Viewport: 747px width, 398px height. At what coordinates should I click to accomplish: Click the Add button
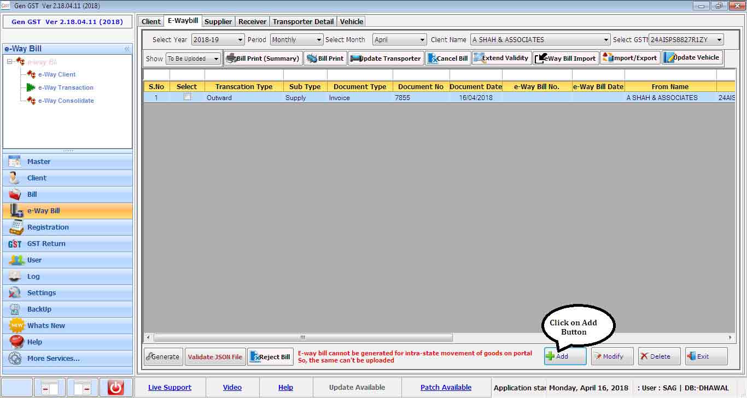(x=565, y=356)
